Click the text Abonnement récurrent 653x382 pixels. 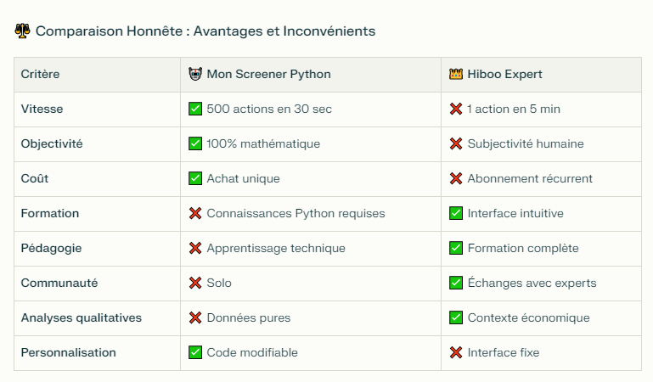tap(530, 178)
